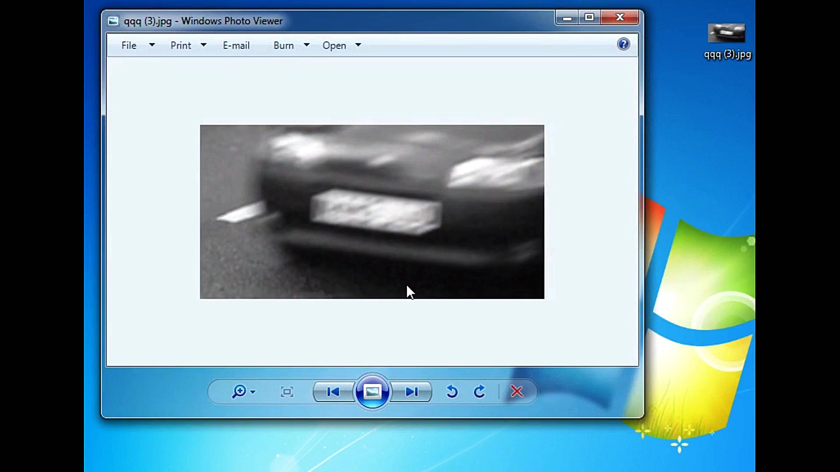Expand the Open dropdown arrow
The height and width of the screenshot is (472, 840).
[x=358, y=45]
